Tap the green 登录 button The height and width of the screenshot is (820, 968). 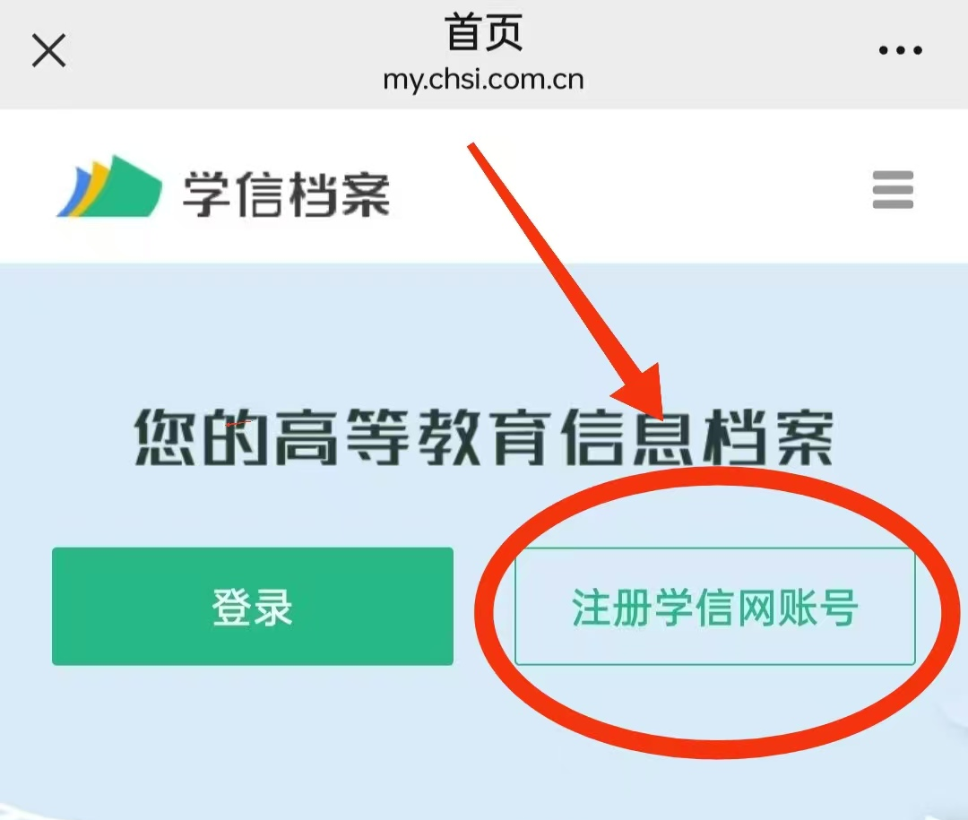click(253, 607)
